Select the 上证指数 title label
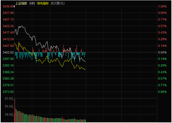 [x=21, y=3]
